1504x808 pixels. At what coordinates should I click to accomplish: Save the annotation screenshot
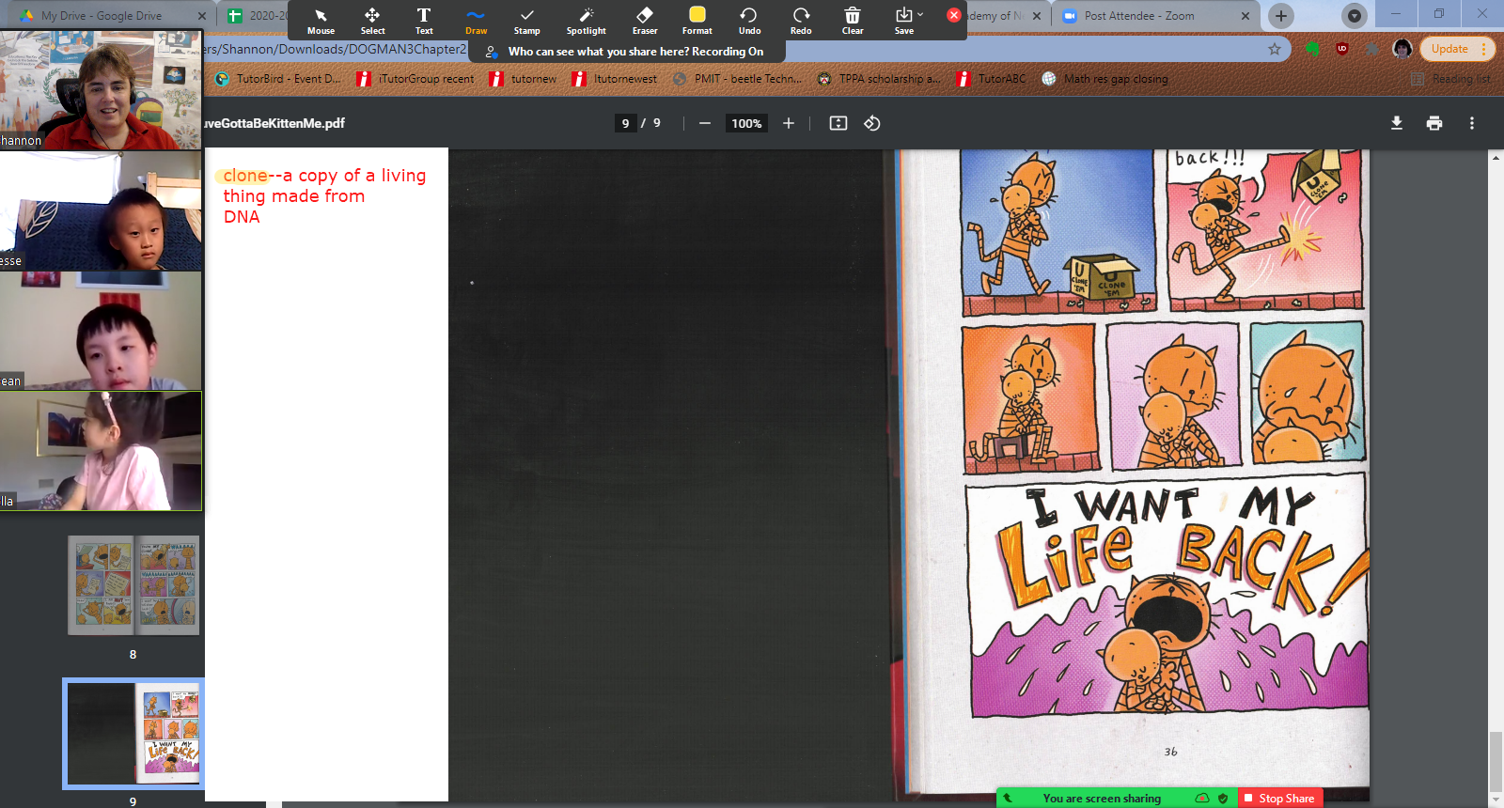[x=903, y=20]
